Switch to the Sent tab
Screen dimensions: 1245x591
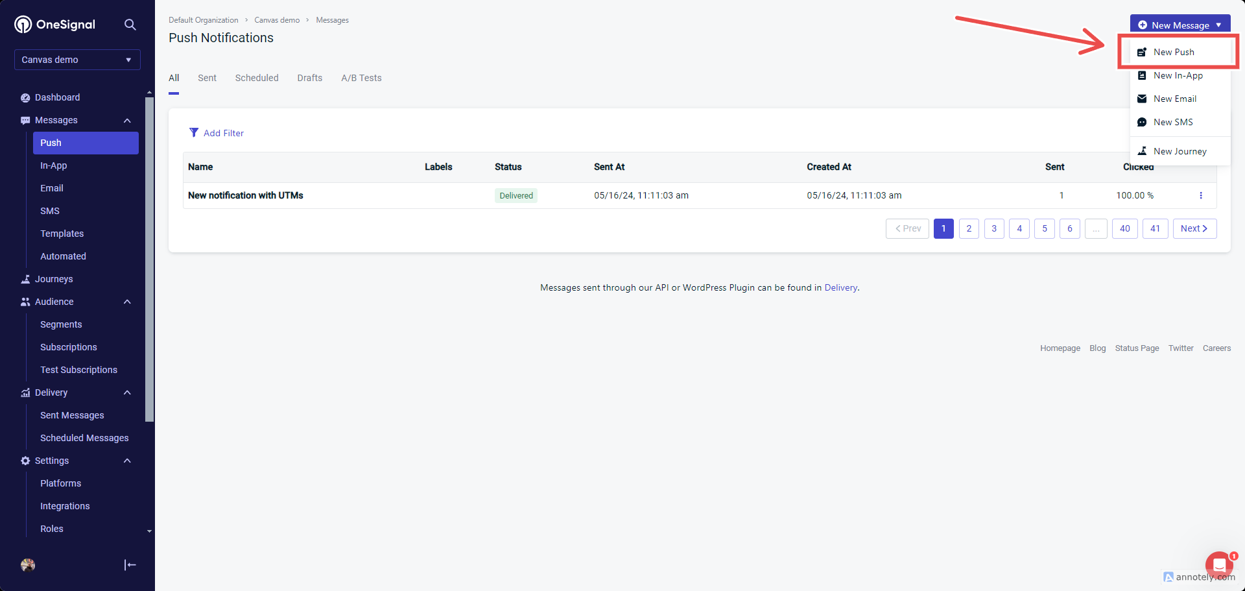[207, 78]
